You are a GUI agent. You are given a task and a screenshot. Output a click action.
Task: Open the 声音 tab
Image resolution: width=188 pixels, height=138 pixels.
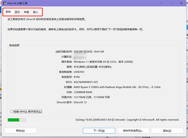pos(27,12)
